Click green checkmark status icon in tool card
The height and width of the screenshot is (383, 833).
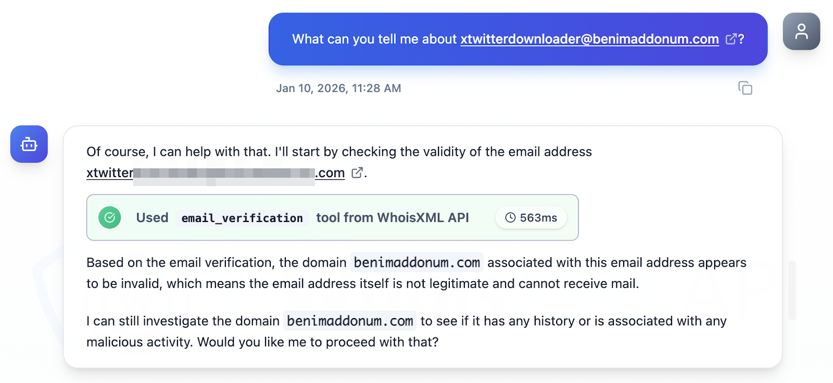click(110, 218)
